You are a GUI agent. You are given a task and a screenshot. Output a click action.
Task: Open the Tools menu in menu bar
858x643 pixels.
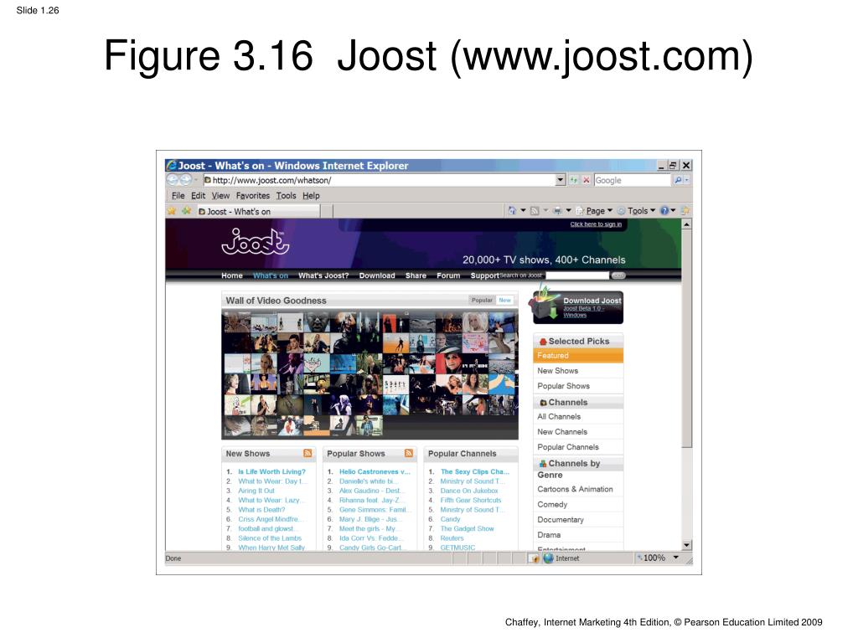tap(287, 195)
